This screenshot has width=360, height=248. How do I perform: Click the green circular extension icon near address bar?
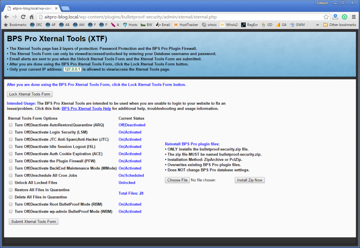[344, 17]
